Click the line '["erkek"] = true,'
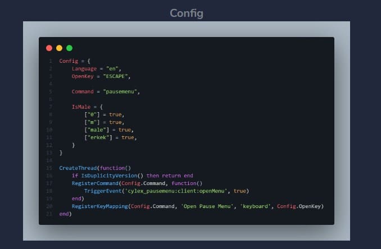 [x=111, y=137]
